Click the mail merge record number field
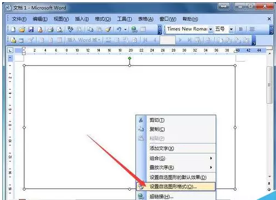This screenshot has width=276, height=200. click(167, 40)
